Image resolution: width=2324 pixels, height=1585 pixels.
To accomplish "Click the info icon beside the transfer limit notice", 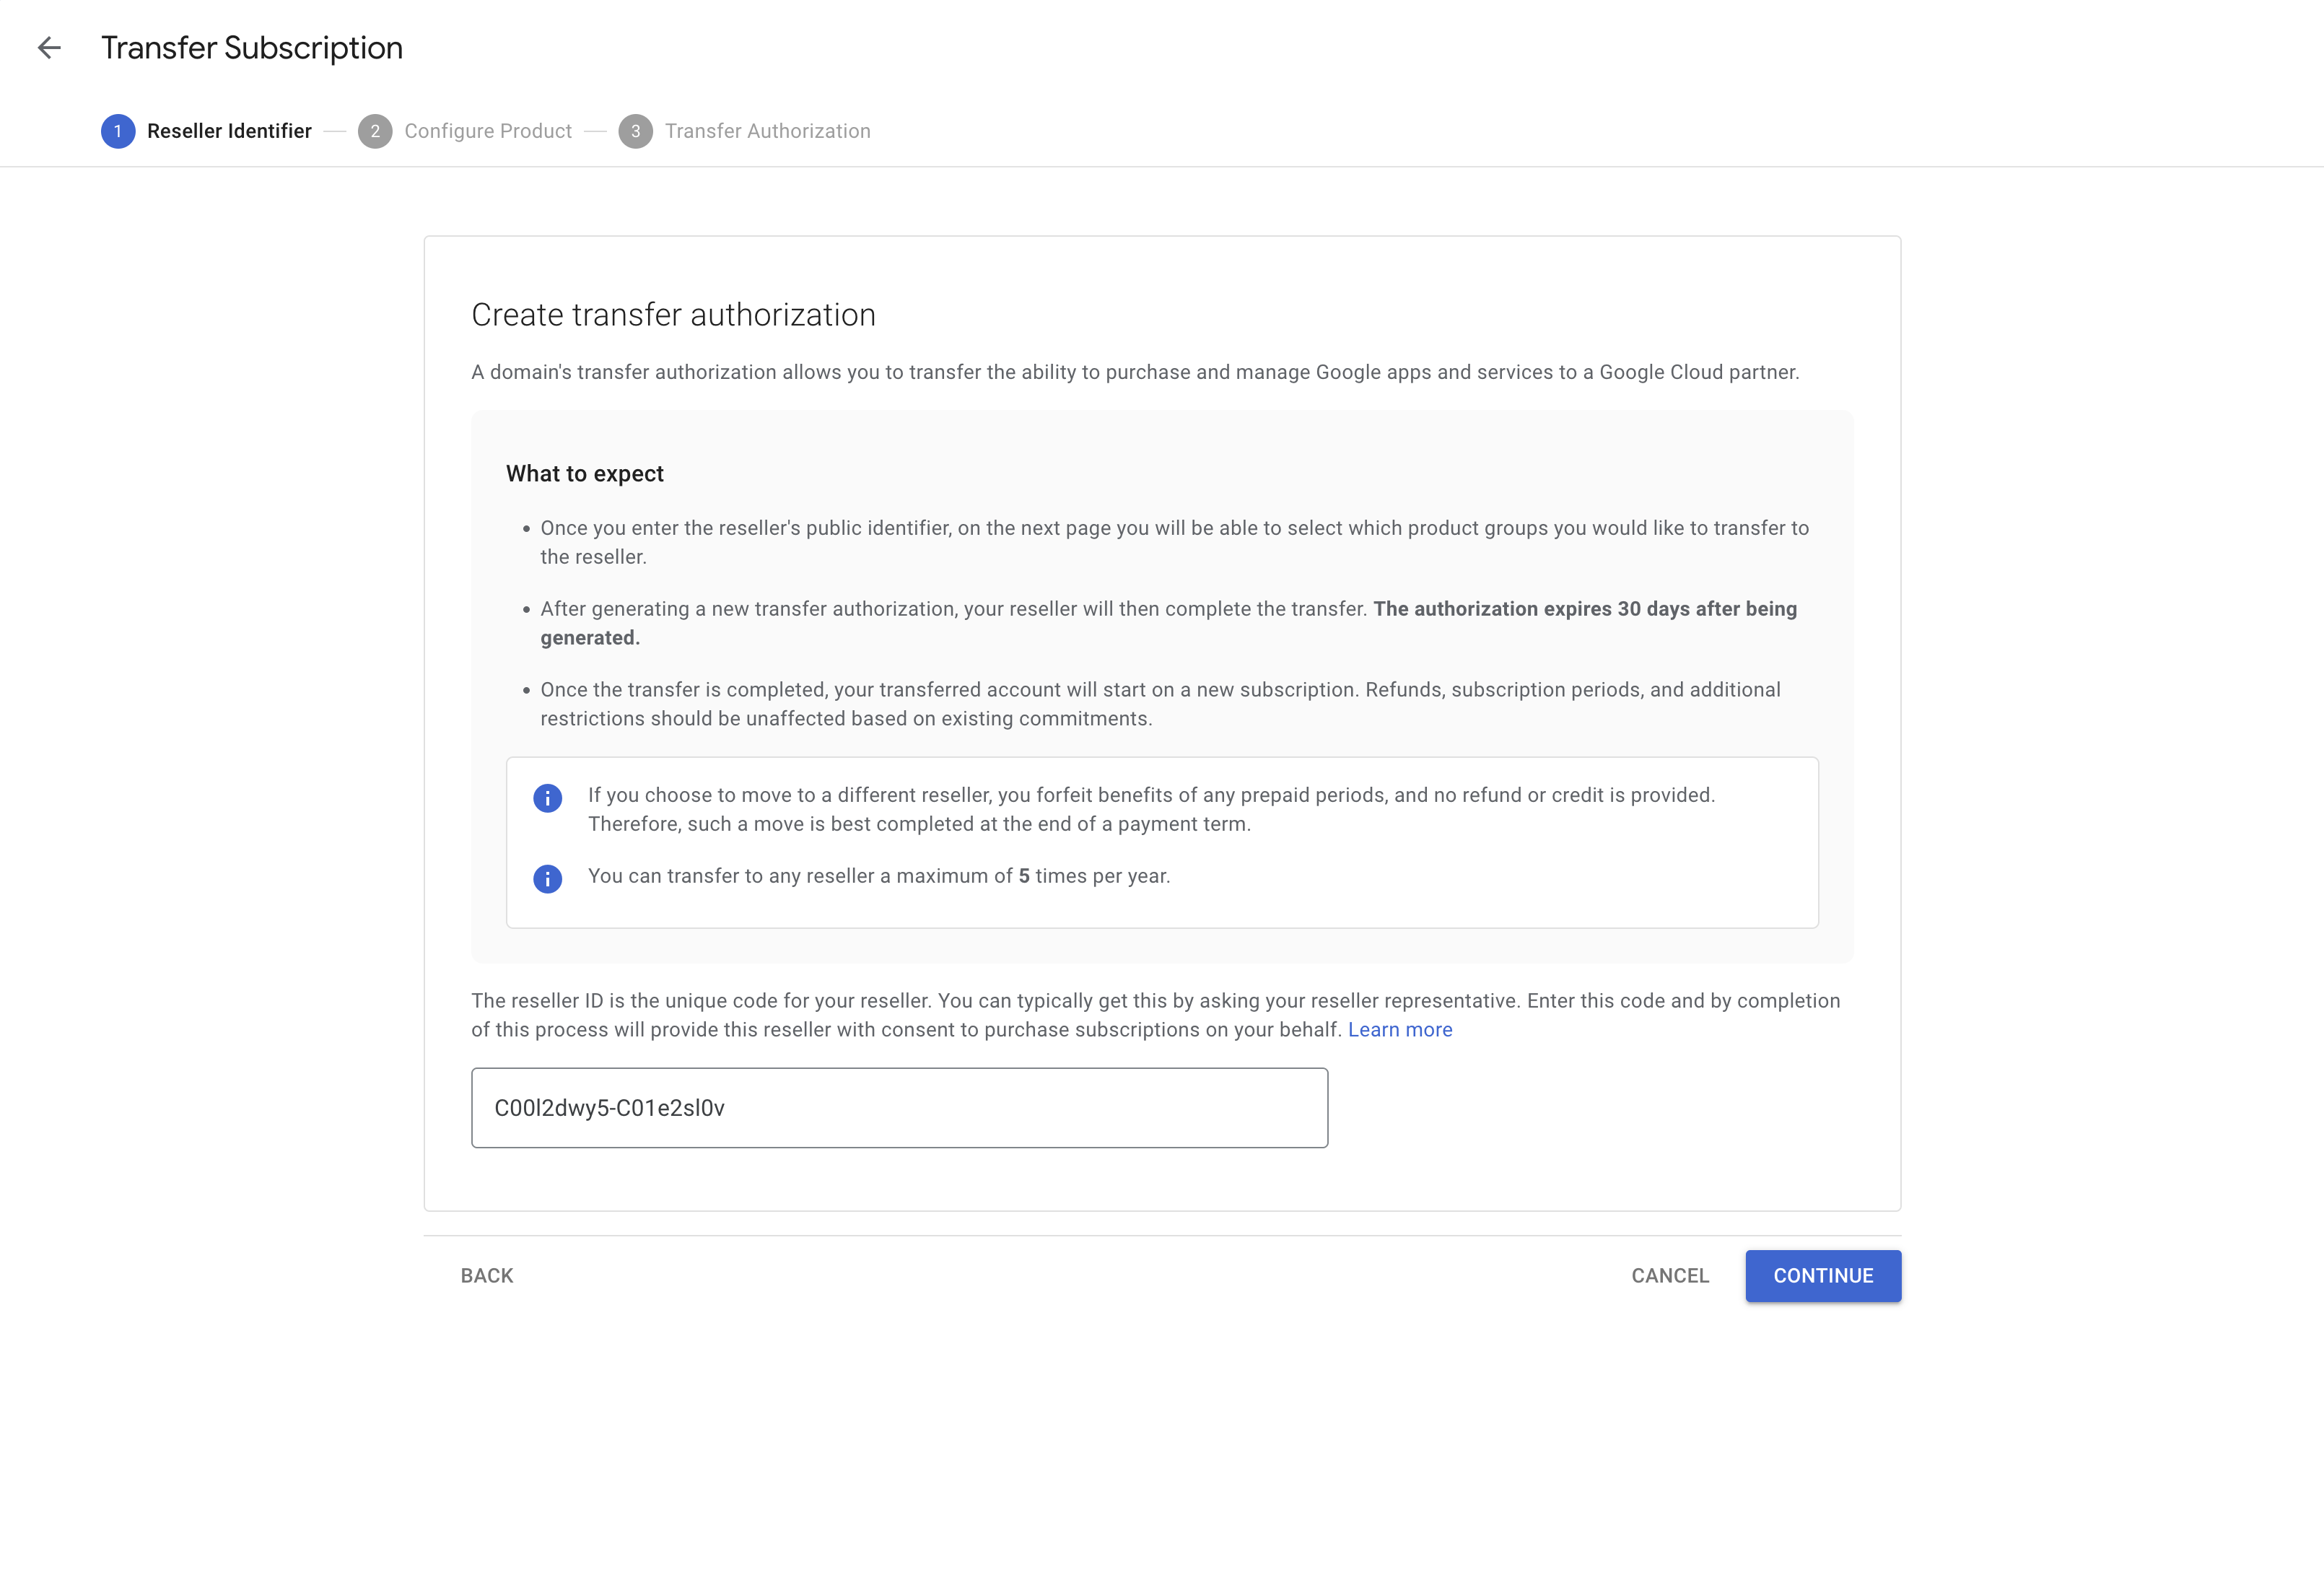I will (547, 879).
